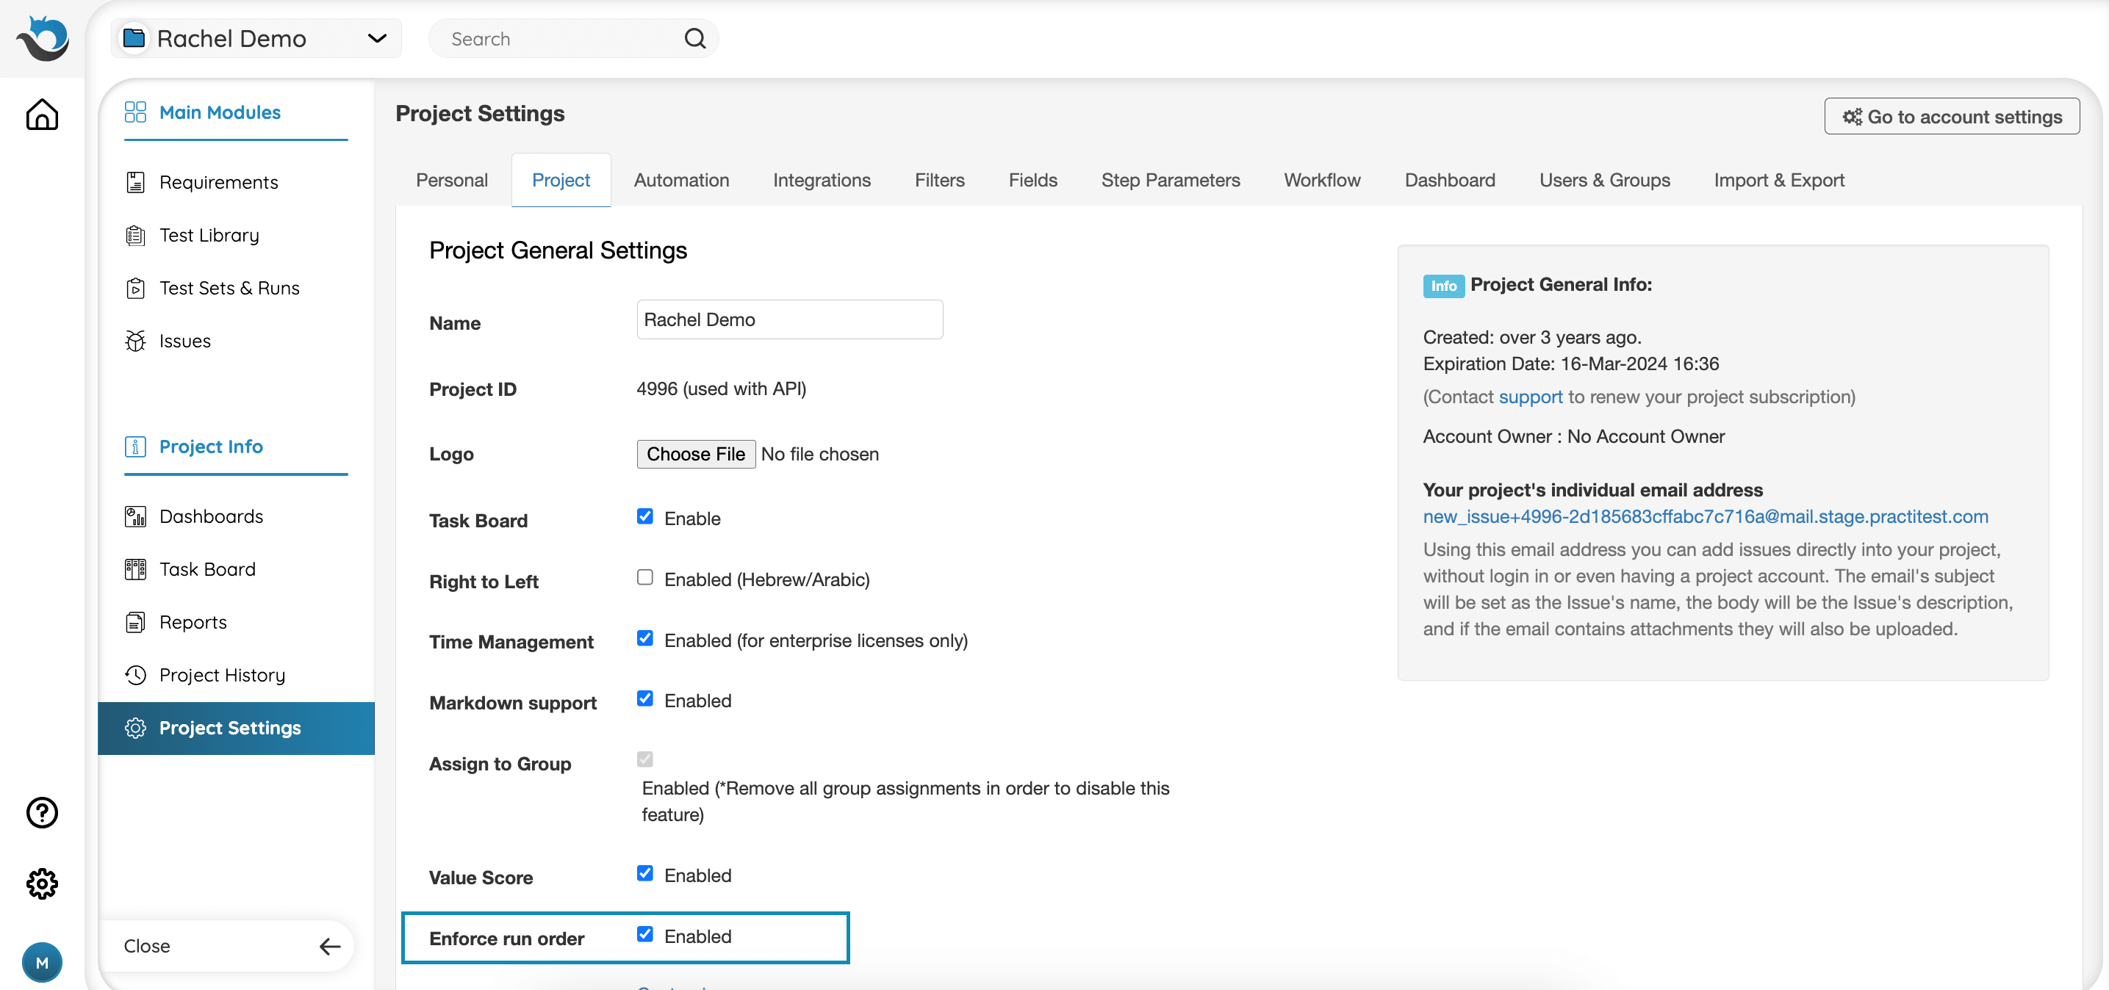This screenshot has width=2109, height=990.
Task: Click the settings gear icon in left rail
Action: point(42,884)
